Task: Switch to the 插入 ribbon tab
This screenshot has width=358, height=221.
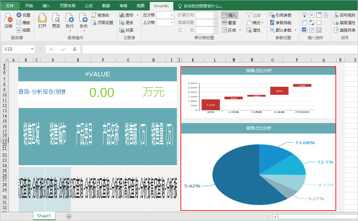Action: [46, 6]
